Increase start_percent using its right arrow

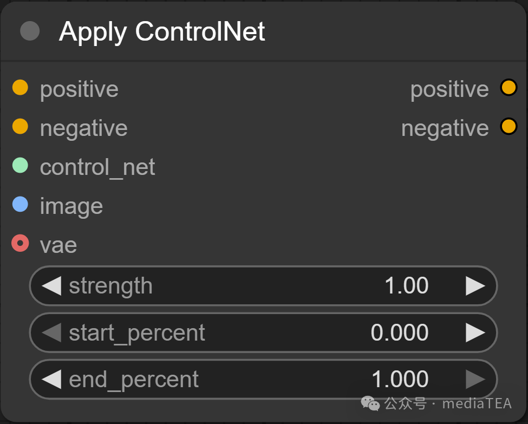[477, 332]
